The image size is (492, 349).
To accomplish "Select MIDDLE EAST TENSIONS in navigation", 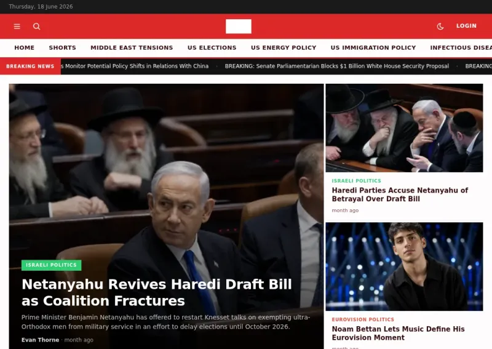I will tap(132, 48).
